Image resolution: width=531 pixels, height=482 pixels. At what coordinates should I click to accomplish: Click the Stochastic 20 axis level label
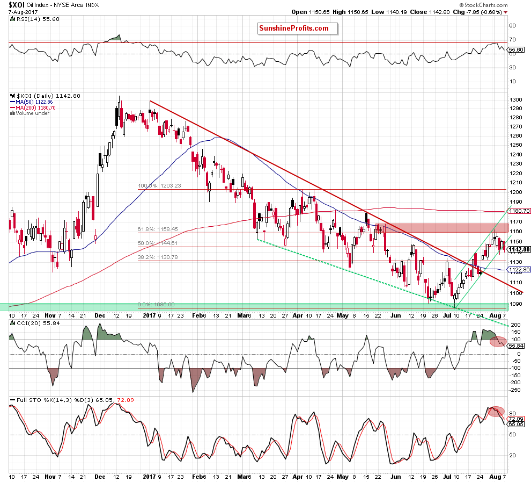(x=512, y=456)
